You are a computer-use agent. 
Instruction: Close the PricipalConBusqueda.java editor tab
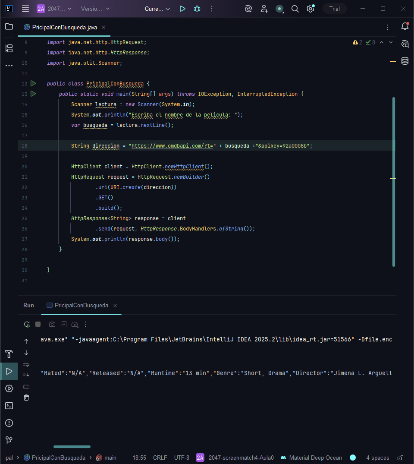pos(103,27)
